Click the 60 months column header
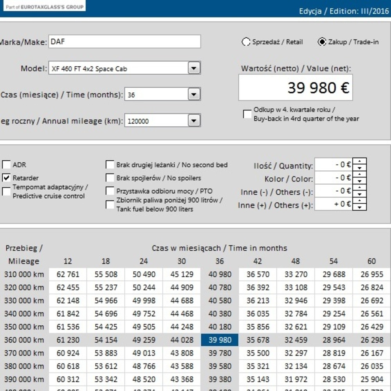This screenshot has width=391, height=391. tap(371, 261)
